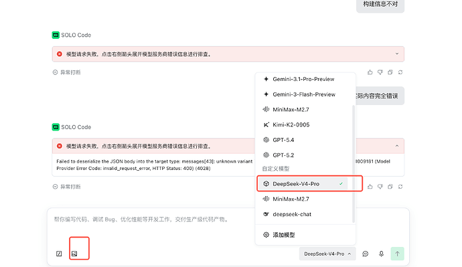Select GPT-5.4 model
This screenshot has width=462, height=267.
[x=303, y=140]
